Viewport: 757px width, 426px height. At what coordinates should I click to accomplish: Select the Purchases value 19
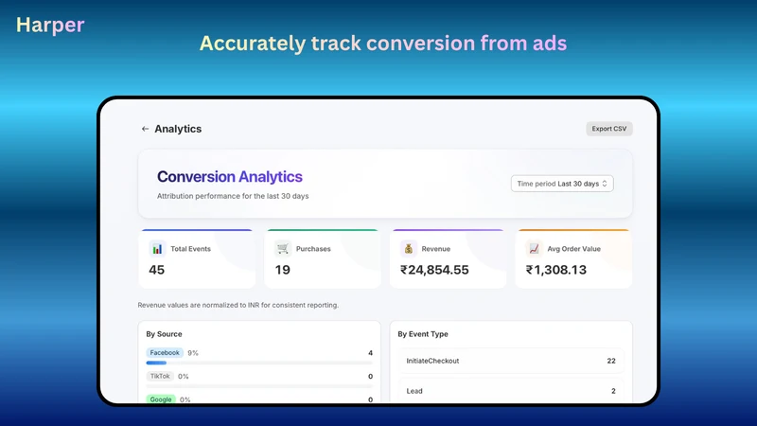click(282, 270)
